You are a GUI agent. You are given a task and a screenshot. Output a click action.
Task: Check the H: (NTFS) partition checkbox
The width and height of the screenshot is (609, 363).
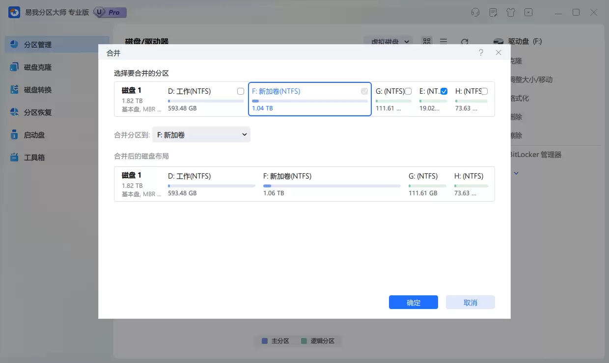point(484,91)
